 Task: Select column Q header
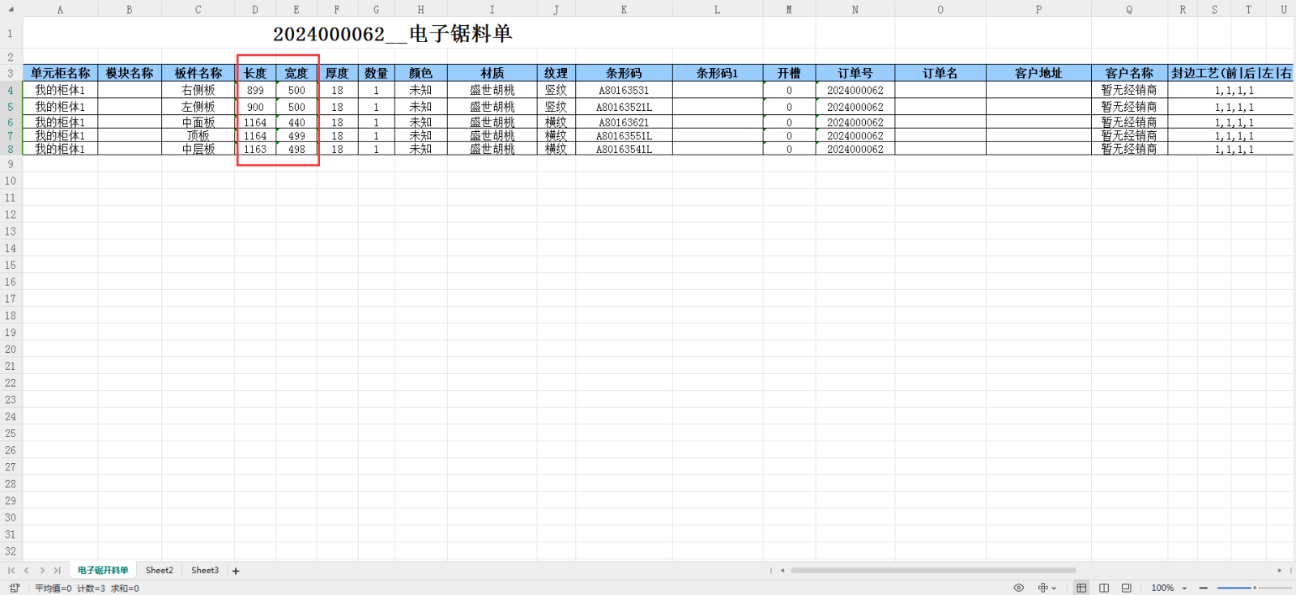coord(1129,10)
